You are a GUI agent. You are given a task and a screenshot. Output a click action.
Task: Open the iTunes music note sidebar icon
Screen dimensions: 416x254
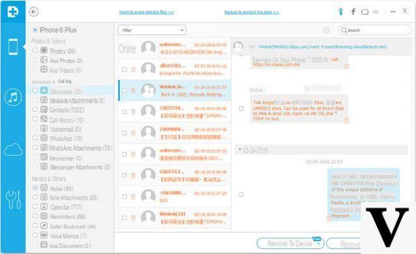pyautogui.click(x=13, y=97)
